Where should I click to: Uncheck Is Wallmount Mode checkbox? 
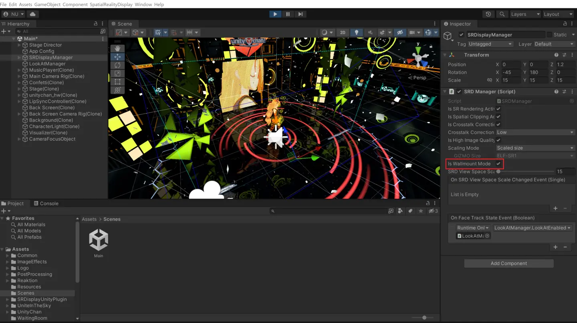(498, 164)
